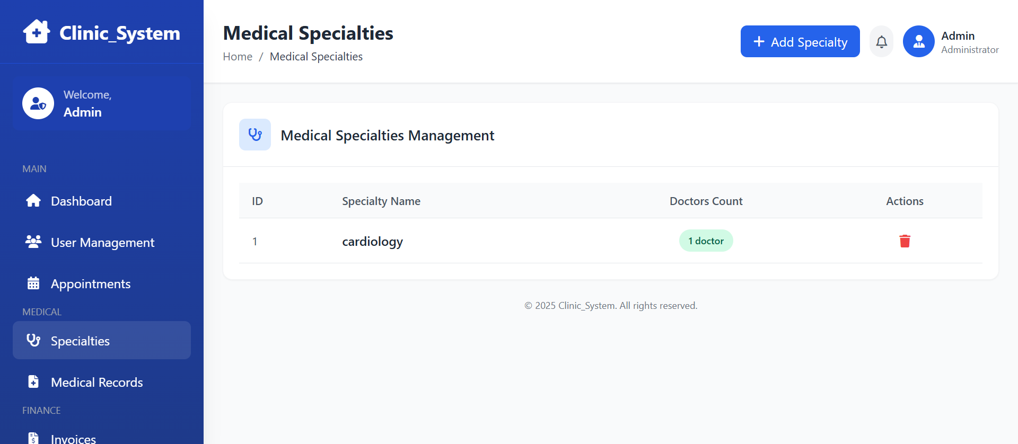Click the Specialty Name column header
Screen dimensions: 1018x444
(381, 201)
